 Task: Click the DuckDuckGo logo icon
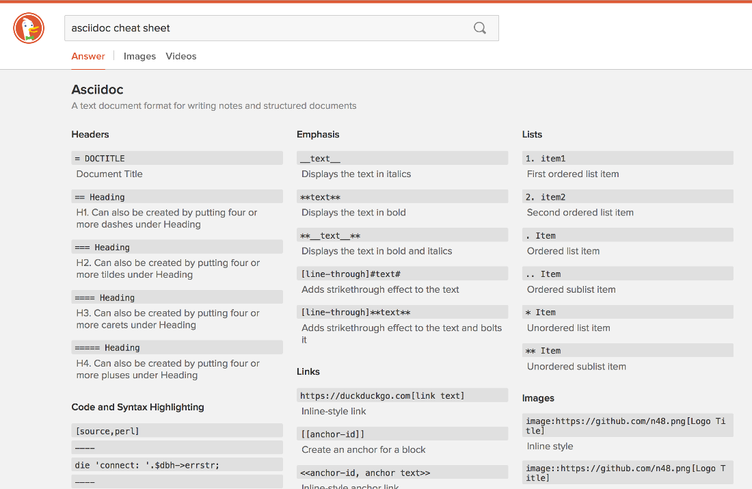(x=29, y=28)
